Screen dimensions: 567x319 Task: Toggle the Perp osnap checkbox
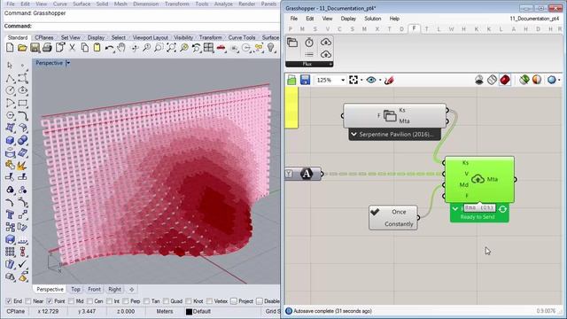pyautogui.click(x=126, y=301)
